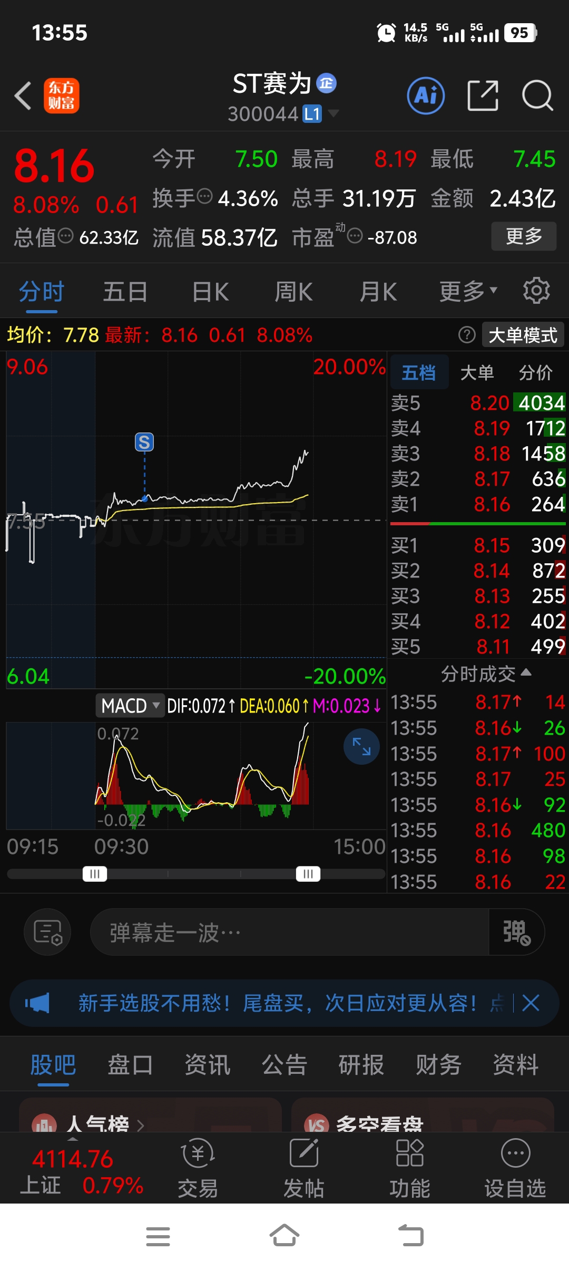Tap left timeline range handle
The image size is (569, 1270).
click(x=95, y=874)
